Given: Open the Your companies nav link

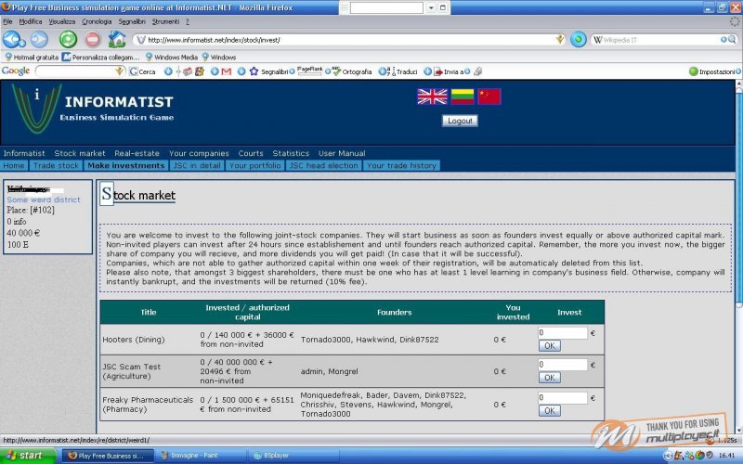Looking at the screenshot, I should (x=199, y=153).
